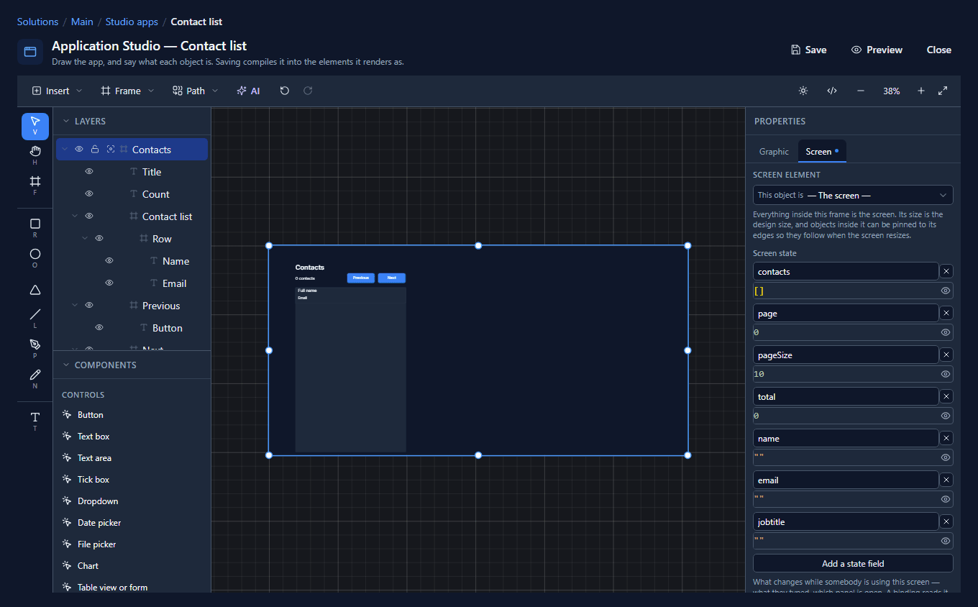This screenshot has width=978, height=607.
Task: Collapse the Contact list layer group
Action: (x=75, y=216)
